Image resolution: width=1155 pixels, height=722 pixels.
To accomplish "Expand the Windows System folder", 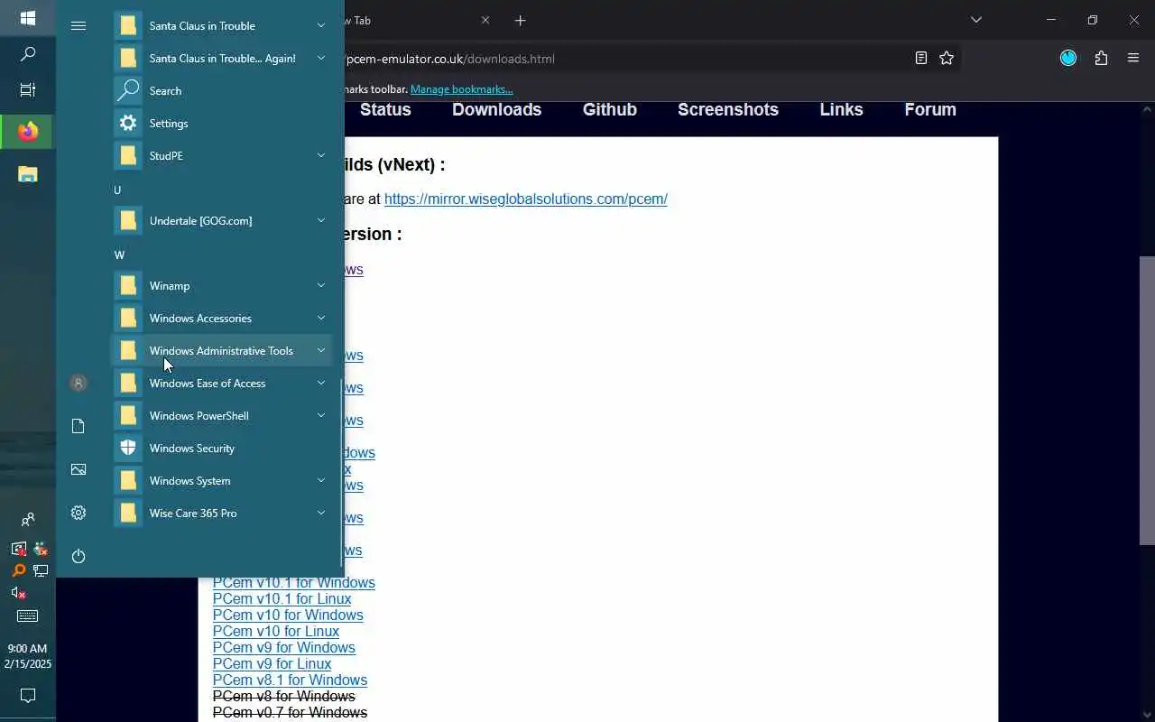I will coord(222,480).
